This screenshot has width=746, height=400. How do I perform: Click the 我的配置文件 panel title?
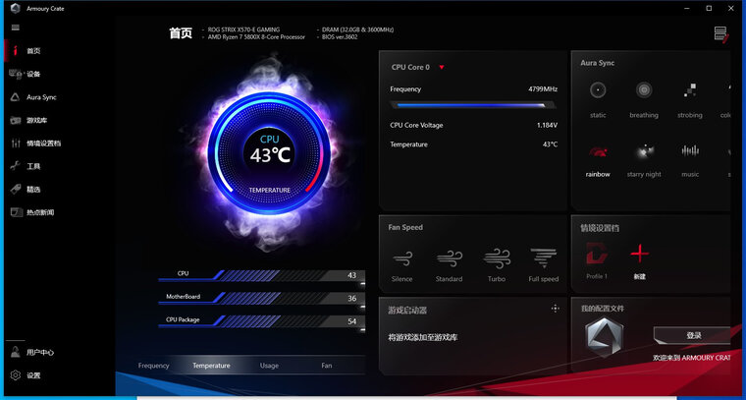[603, 309]
